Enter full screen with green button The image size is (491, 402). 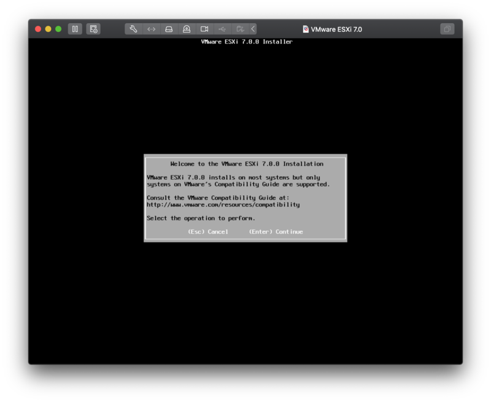click(58, 29)
